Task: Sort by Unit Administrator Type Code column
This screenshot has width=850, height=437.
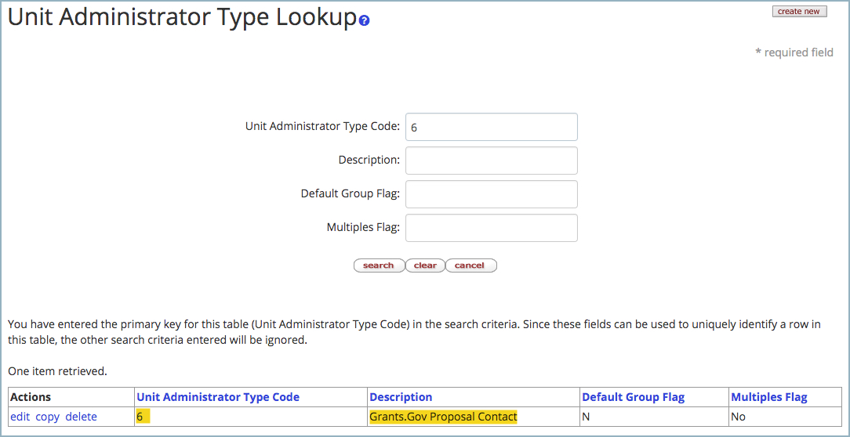Action: tap(218, 397)
